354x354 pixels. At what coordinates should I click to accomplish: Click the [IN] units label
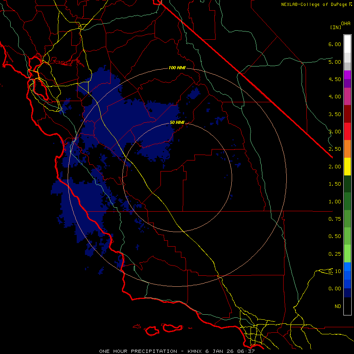tap(336, 27)
